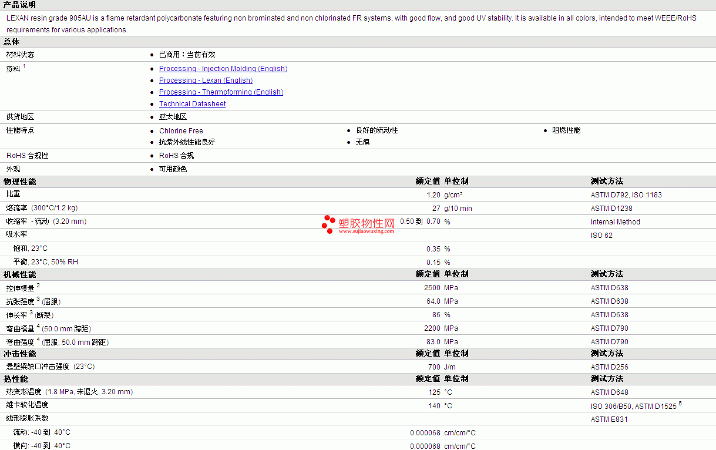Click the 抗紫外线性能良好 feature
This screenshot has height=450, width=716.
pyautogui.click(x=187, y=142)
